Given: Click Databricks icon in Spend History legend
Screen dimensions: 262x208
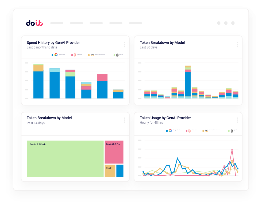Looking at the screenshot, I should pos(75,55).
